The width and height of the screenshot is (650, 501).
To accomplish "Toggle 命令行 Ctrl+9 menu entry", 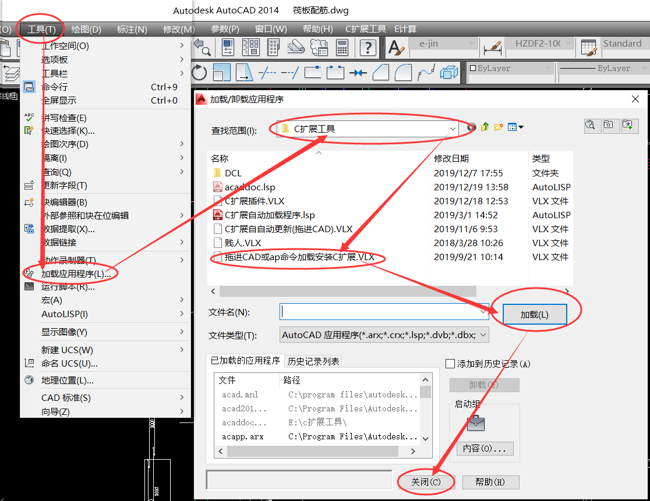I will click(x=105, y=87).
